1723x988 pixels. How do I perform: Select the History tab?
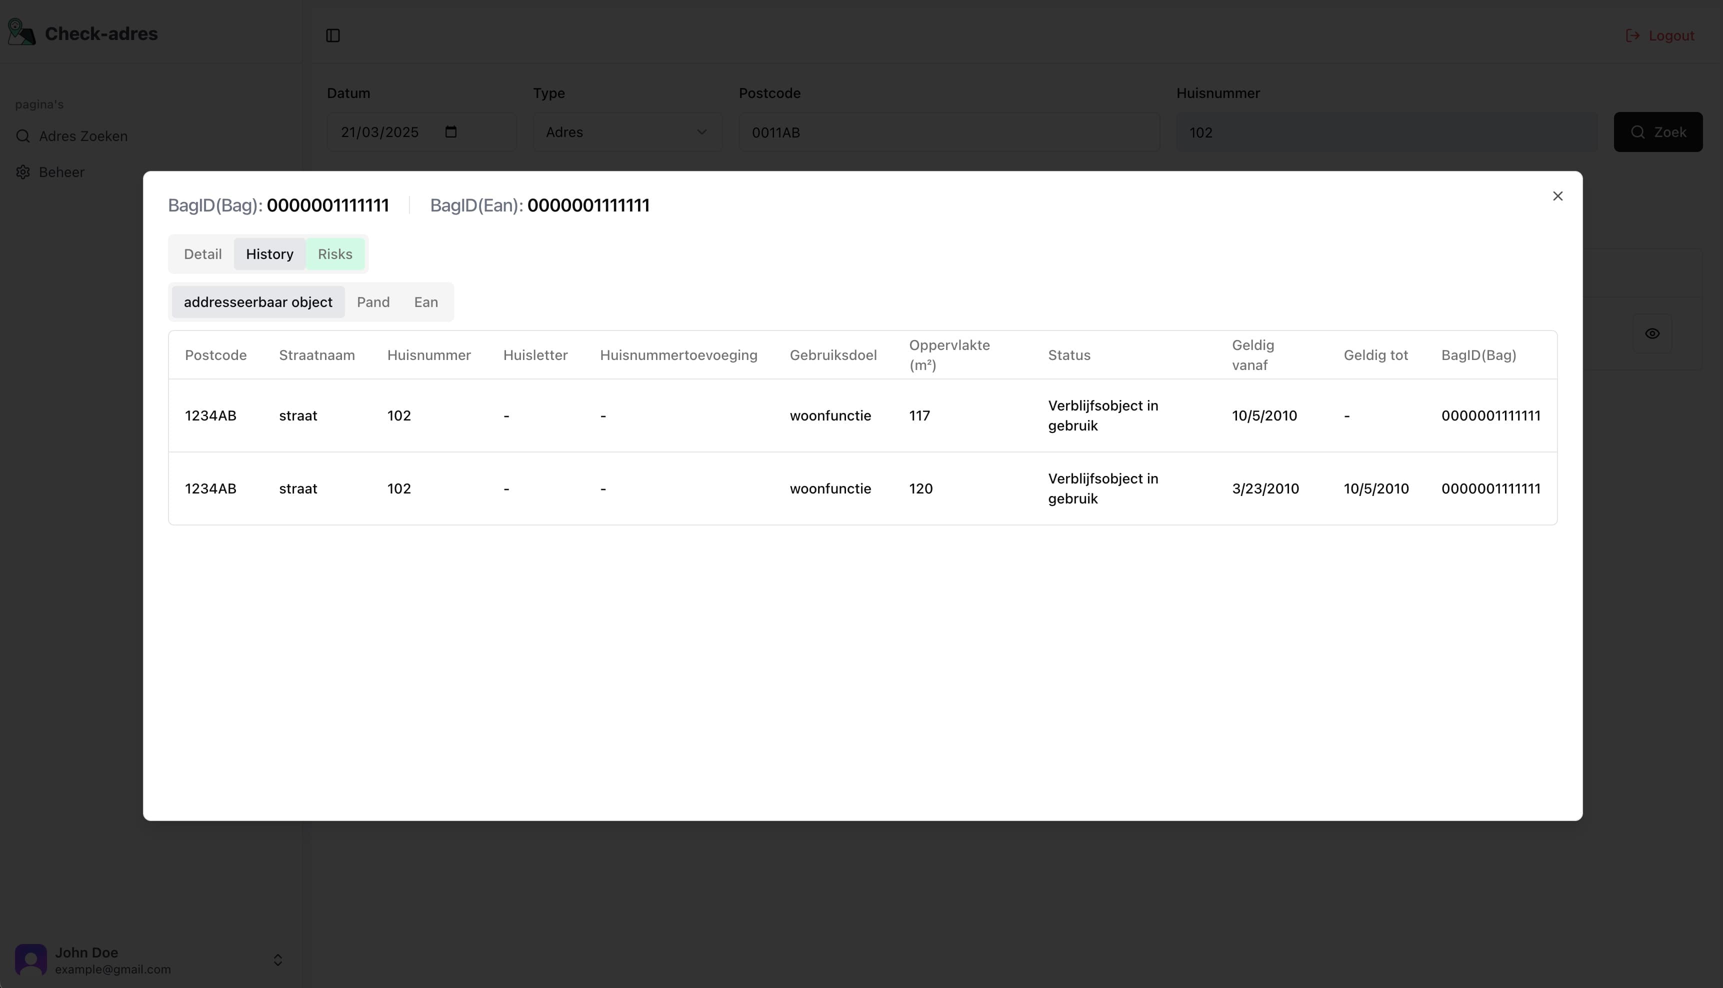(x=269, y=254)
